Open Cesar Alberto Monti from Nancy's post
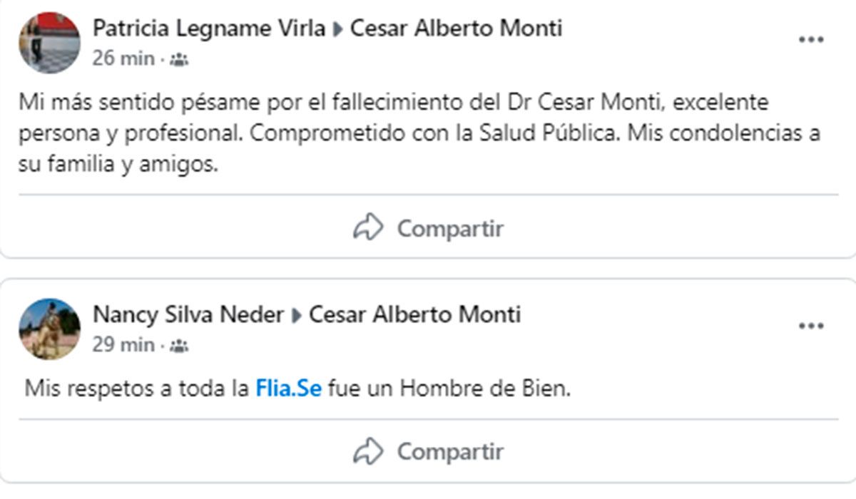Screen dimensions: 856x499 coord(414,314)
